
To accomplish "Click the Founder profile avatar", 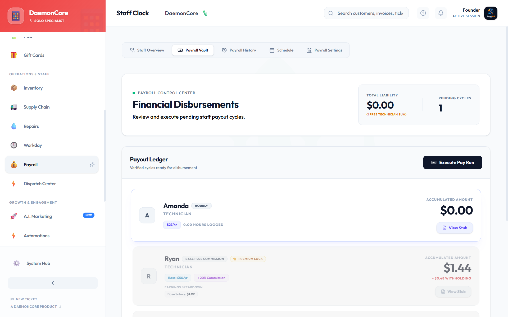I will pyautogui.click(x=491, y=13).
